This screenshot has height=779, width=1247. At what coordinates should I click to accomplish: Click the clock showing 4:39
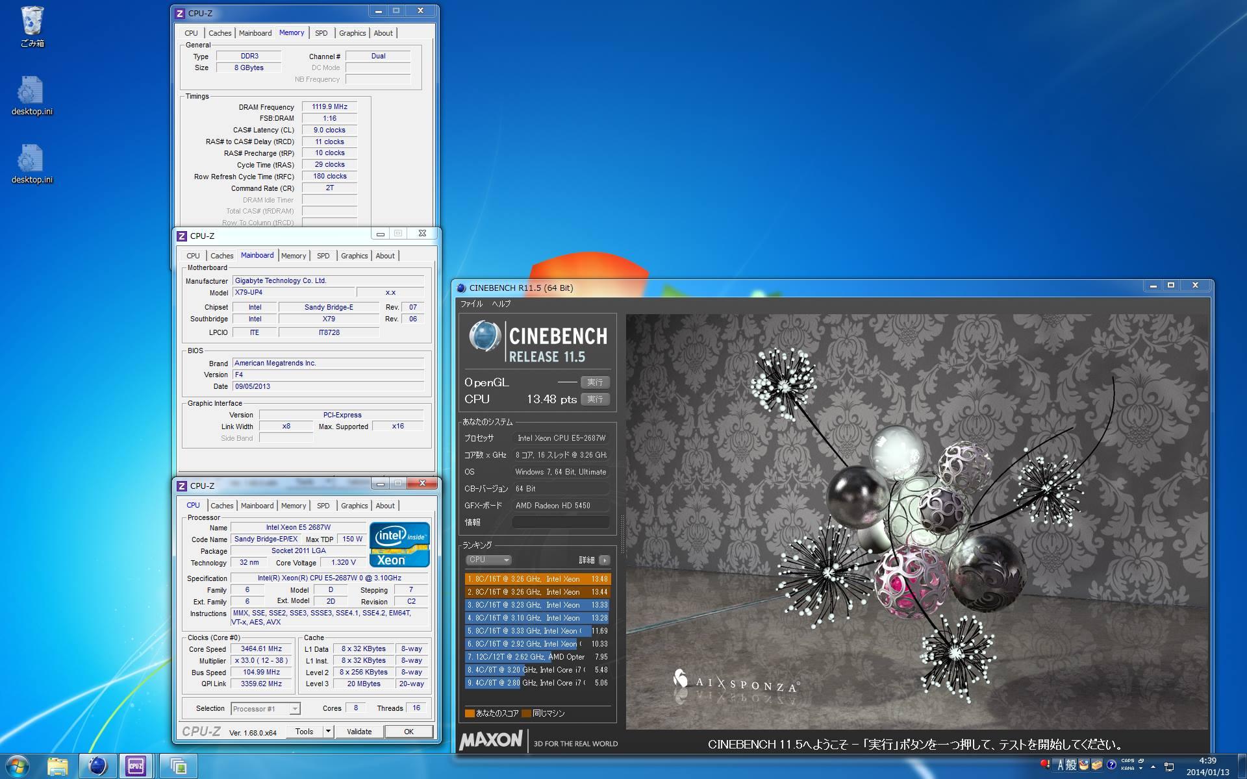(x=1207, y=761)
